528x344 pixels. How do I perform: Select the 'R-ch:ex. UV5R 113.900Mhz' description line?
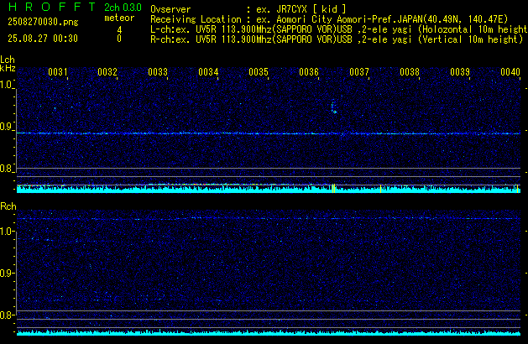point(337,39)
